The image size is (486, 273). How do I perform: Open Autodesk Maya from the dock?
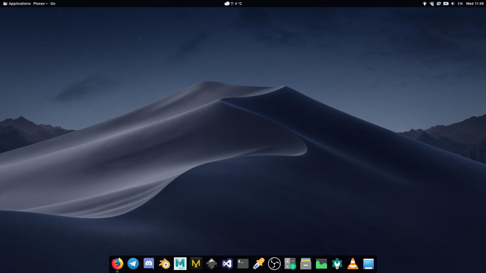[x=180, y=263]
